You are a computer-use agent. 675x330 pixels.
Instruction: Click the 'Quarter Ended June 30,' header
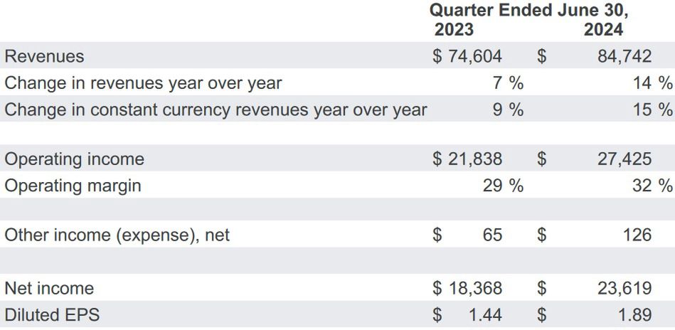(531, 11)
